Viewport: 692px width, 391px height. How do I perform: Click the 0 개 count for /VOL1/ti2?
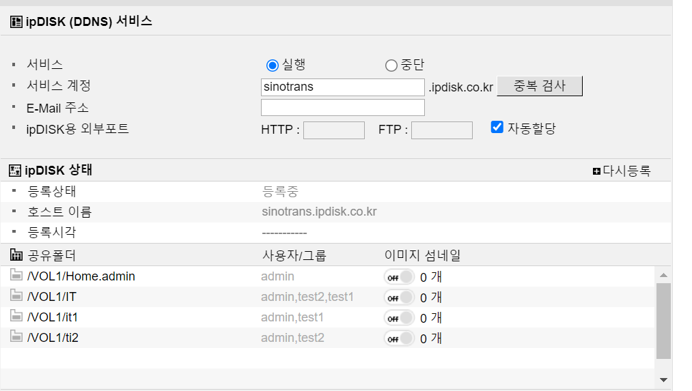point(431,338)
